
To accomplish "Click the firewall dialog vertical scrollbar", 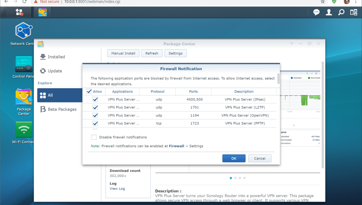I will pyautogui.click(x=279, y=79).
